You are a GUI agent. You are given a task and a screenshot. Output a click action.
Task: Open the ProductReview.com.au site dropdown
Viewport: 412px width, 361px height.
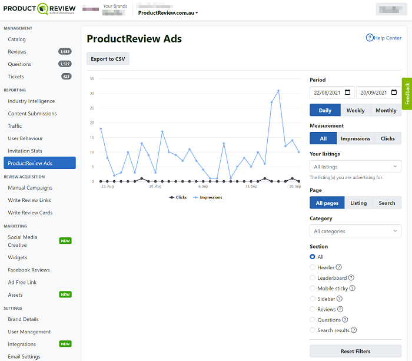(x=168, y=13)
